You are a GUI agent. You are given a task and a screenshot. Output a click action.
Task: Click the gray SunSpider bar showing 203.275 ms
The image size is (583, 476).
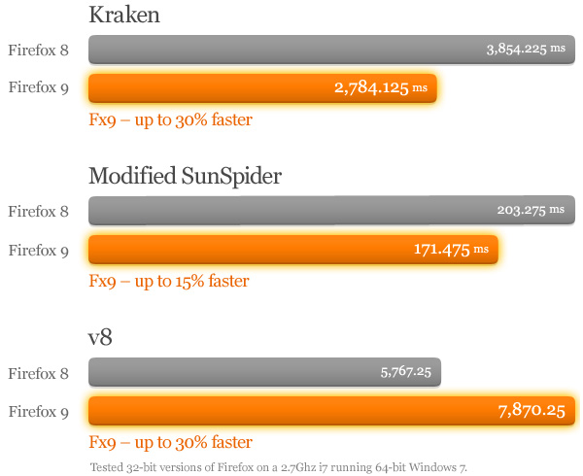coord(291,211)
